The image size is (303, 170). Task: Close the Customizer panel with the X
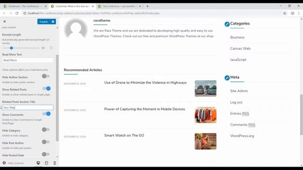pyautogui.click(x=5, y=21)
